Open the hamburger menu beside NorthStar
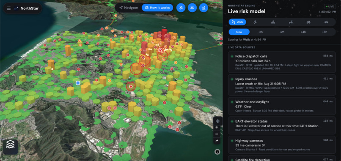Viewport: 341px width, 161px height. click(x=9, y=8)
